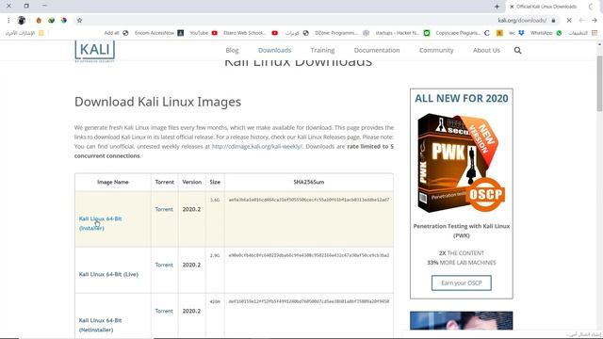Stop loading the page with X
The image size is (603, 339).
tap(569, 21)
